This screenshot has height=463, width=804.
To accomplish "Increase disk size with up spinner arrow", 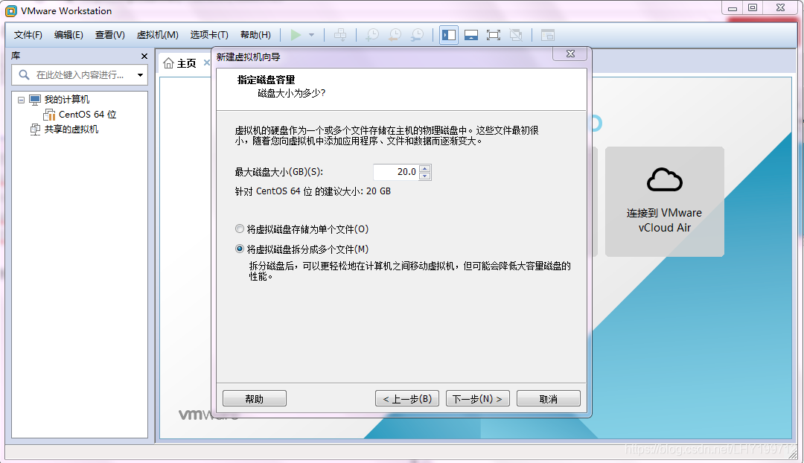I will pyautogui.click(x=424, y=169).
